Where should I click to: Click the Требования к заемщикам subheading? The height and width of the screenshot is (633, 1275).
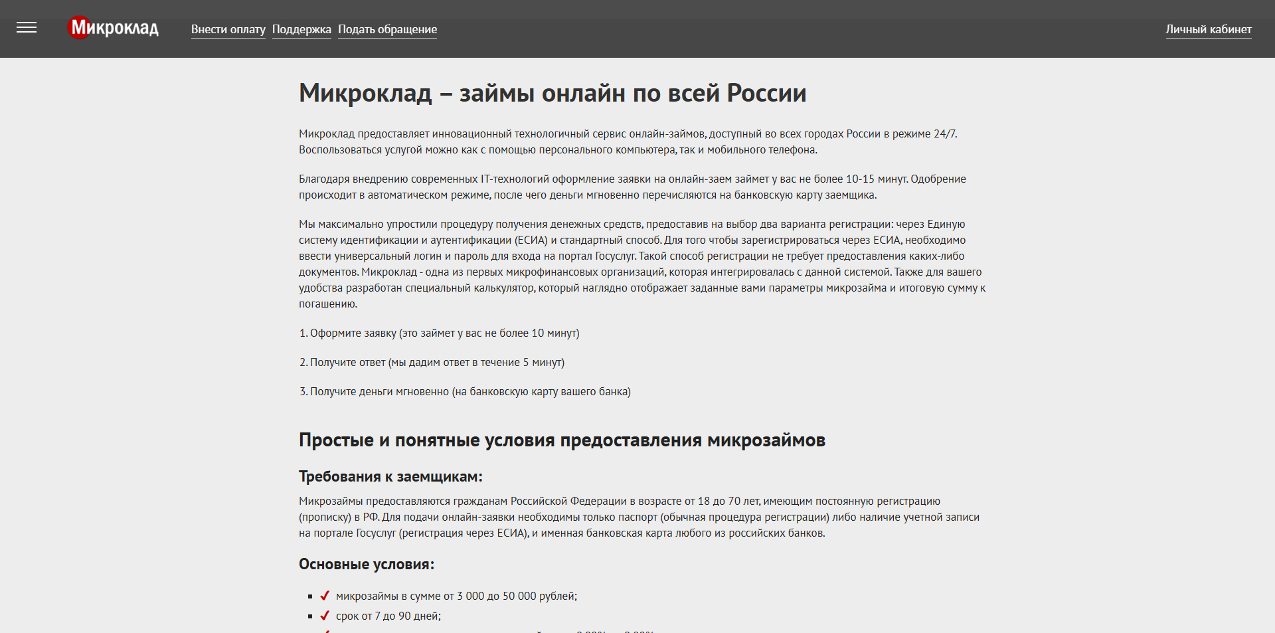(391, 476)
